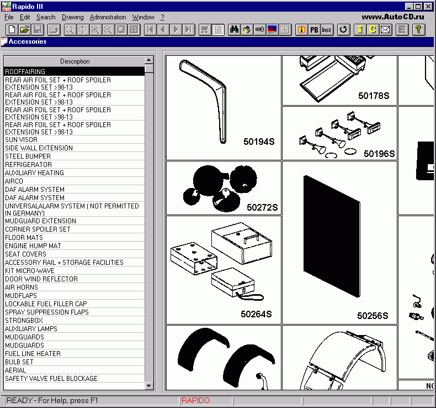Click the yellow C icon

click(373, 29)
